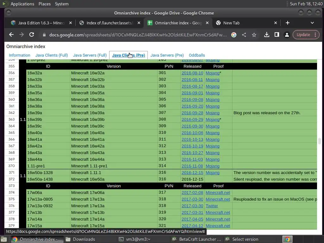
Task: Open Chrome downloads icon
Action: (267, 35)
